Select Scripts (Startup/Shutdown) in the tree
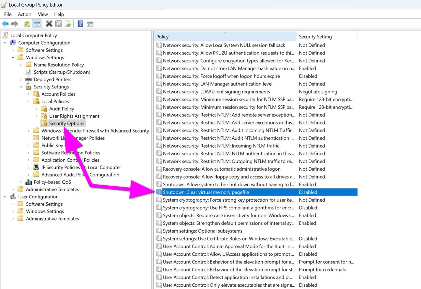The height and width of the screenshot is (289, 421). 62,72
